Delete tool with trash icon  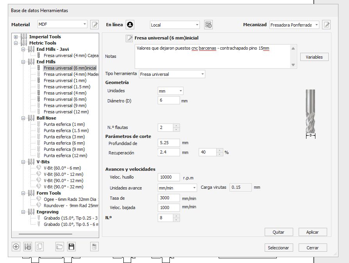coord(94,247)
